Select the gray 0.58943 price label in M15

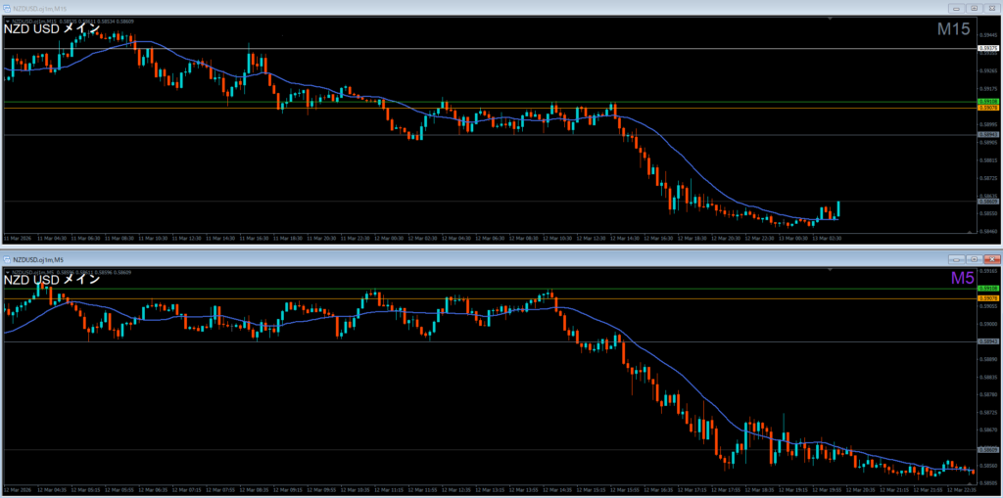[x=989, y=134]
